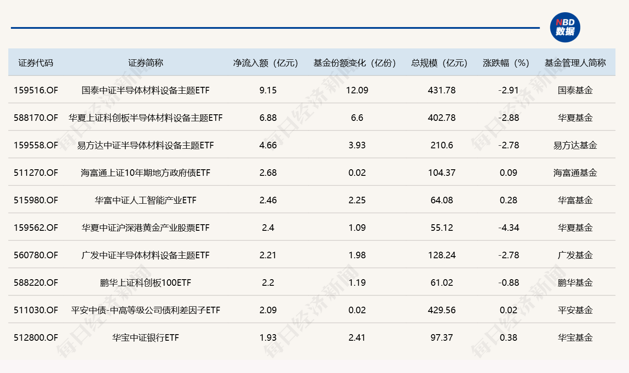Select code 560780.OF

click(36, 255)
